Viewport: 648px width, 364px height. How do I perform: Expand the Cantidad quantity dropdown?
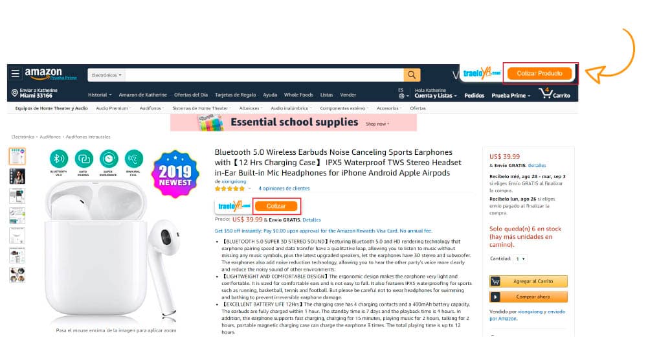click(x=520, y=259)
